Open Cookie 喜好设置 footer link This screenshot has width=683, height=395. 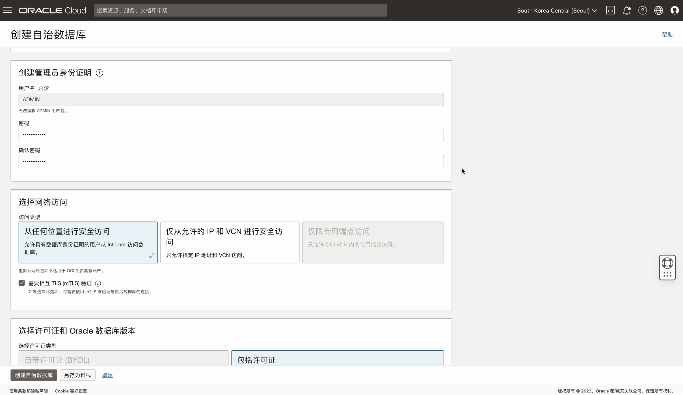[x=71, y=391]
